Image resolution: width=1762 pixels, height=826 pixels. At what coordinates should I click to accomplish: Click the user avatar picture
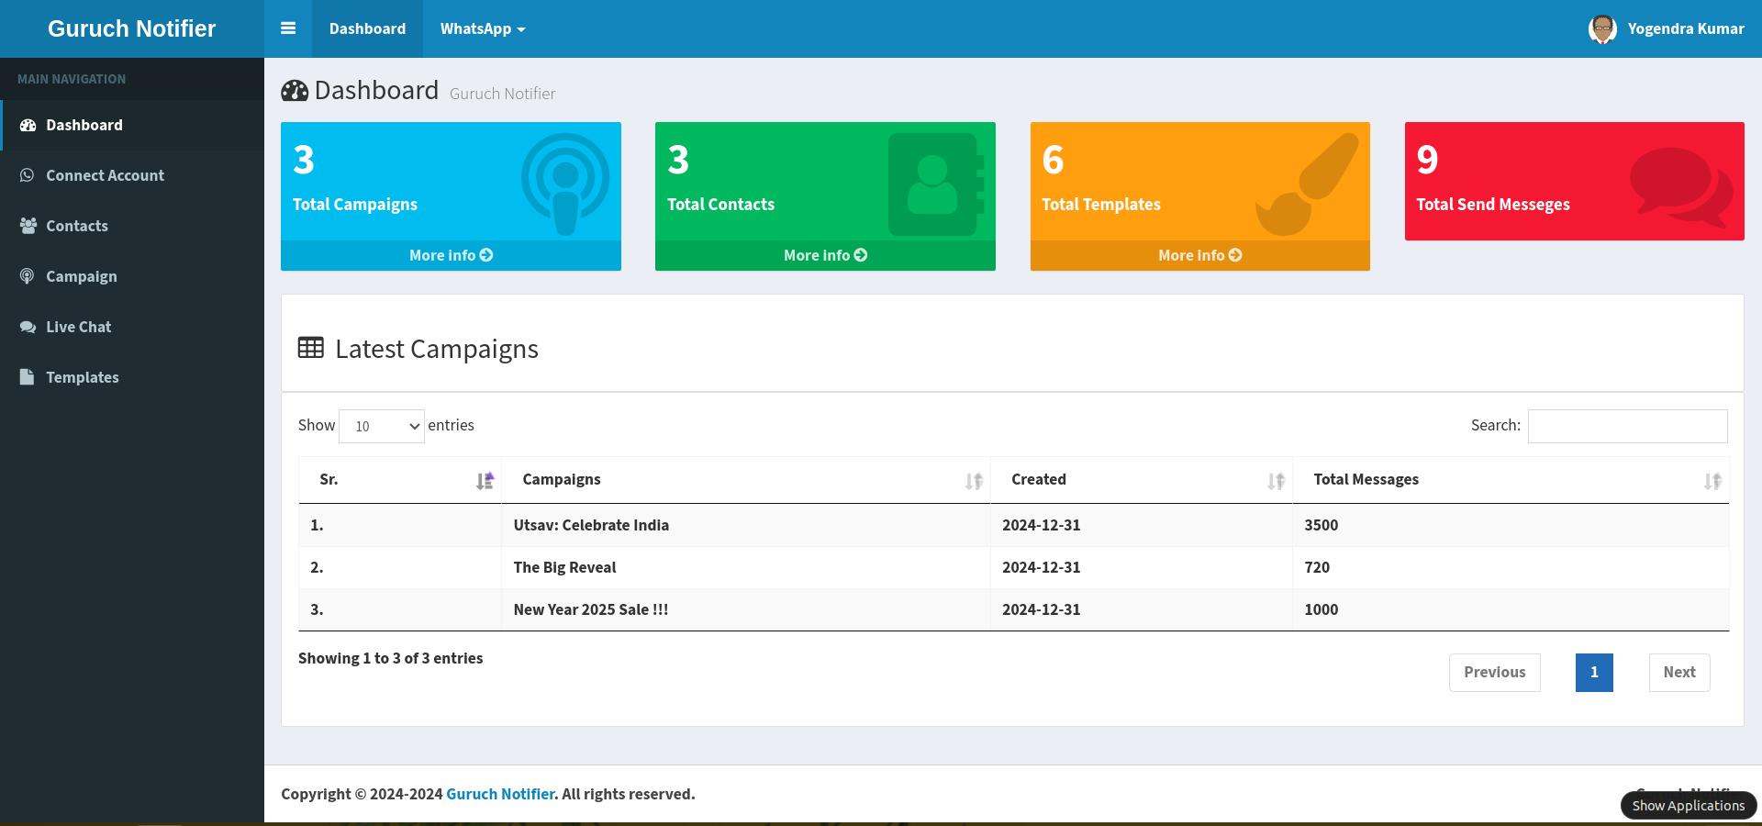click(x=1602, y=29)
